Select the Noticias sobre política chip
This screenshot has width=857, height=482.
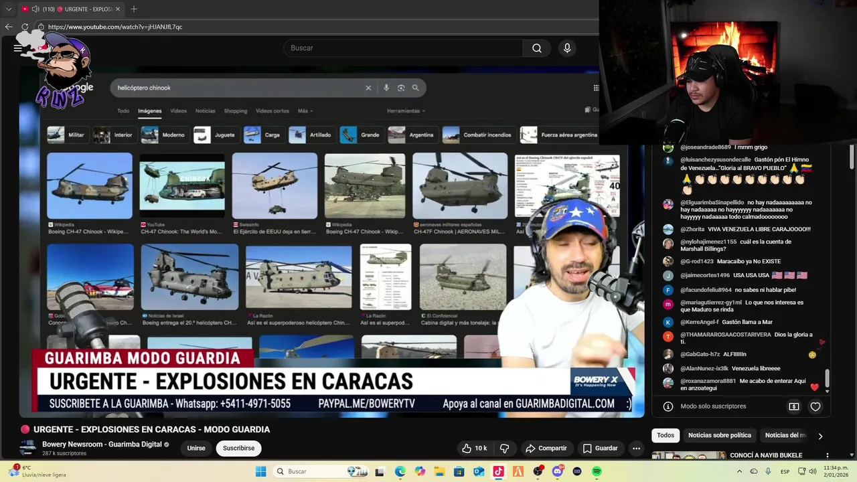(720, 435)
